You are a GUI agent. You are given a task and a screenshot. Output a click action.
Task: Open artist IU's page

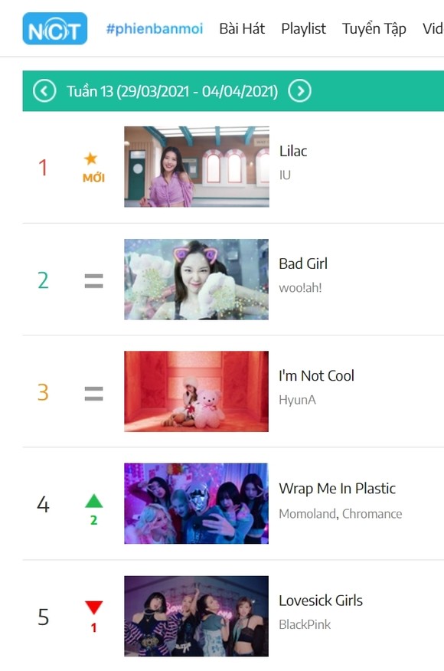[285, 175]
